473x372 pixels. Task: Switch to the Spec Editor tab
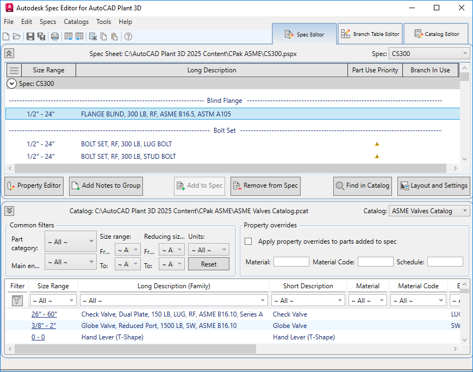pyautogui.click(x=304, y=34)
